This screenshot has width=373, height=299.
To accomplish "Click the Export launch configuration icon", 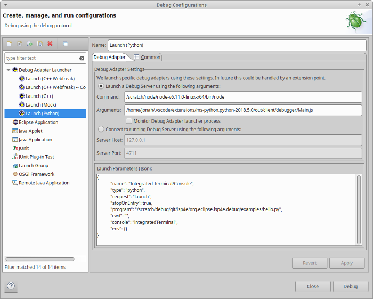I will tap(29, 44).
